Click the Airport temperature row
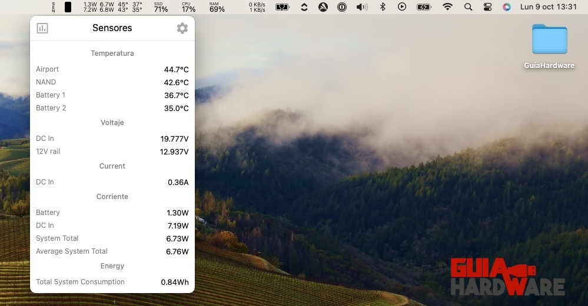This screenshot has width=588, height=306. click(x=112, y=69)
